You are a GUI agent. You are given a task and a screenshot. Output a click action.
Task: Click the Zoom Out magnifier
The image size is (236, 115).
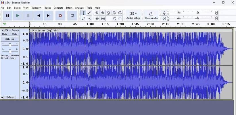(x=103, y=13)
